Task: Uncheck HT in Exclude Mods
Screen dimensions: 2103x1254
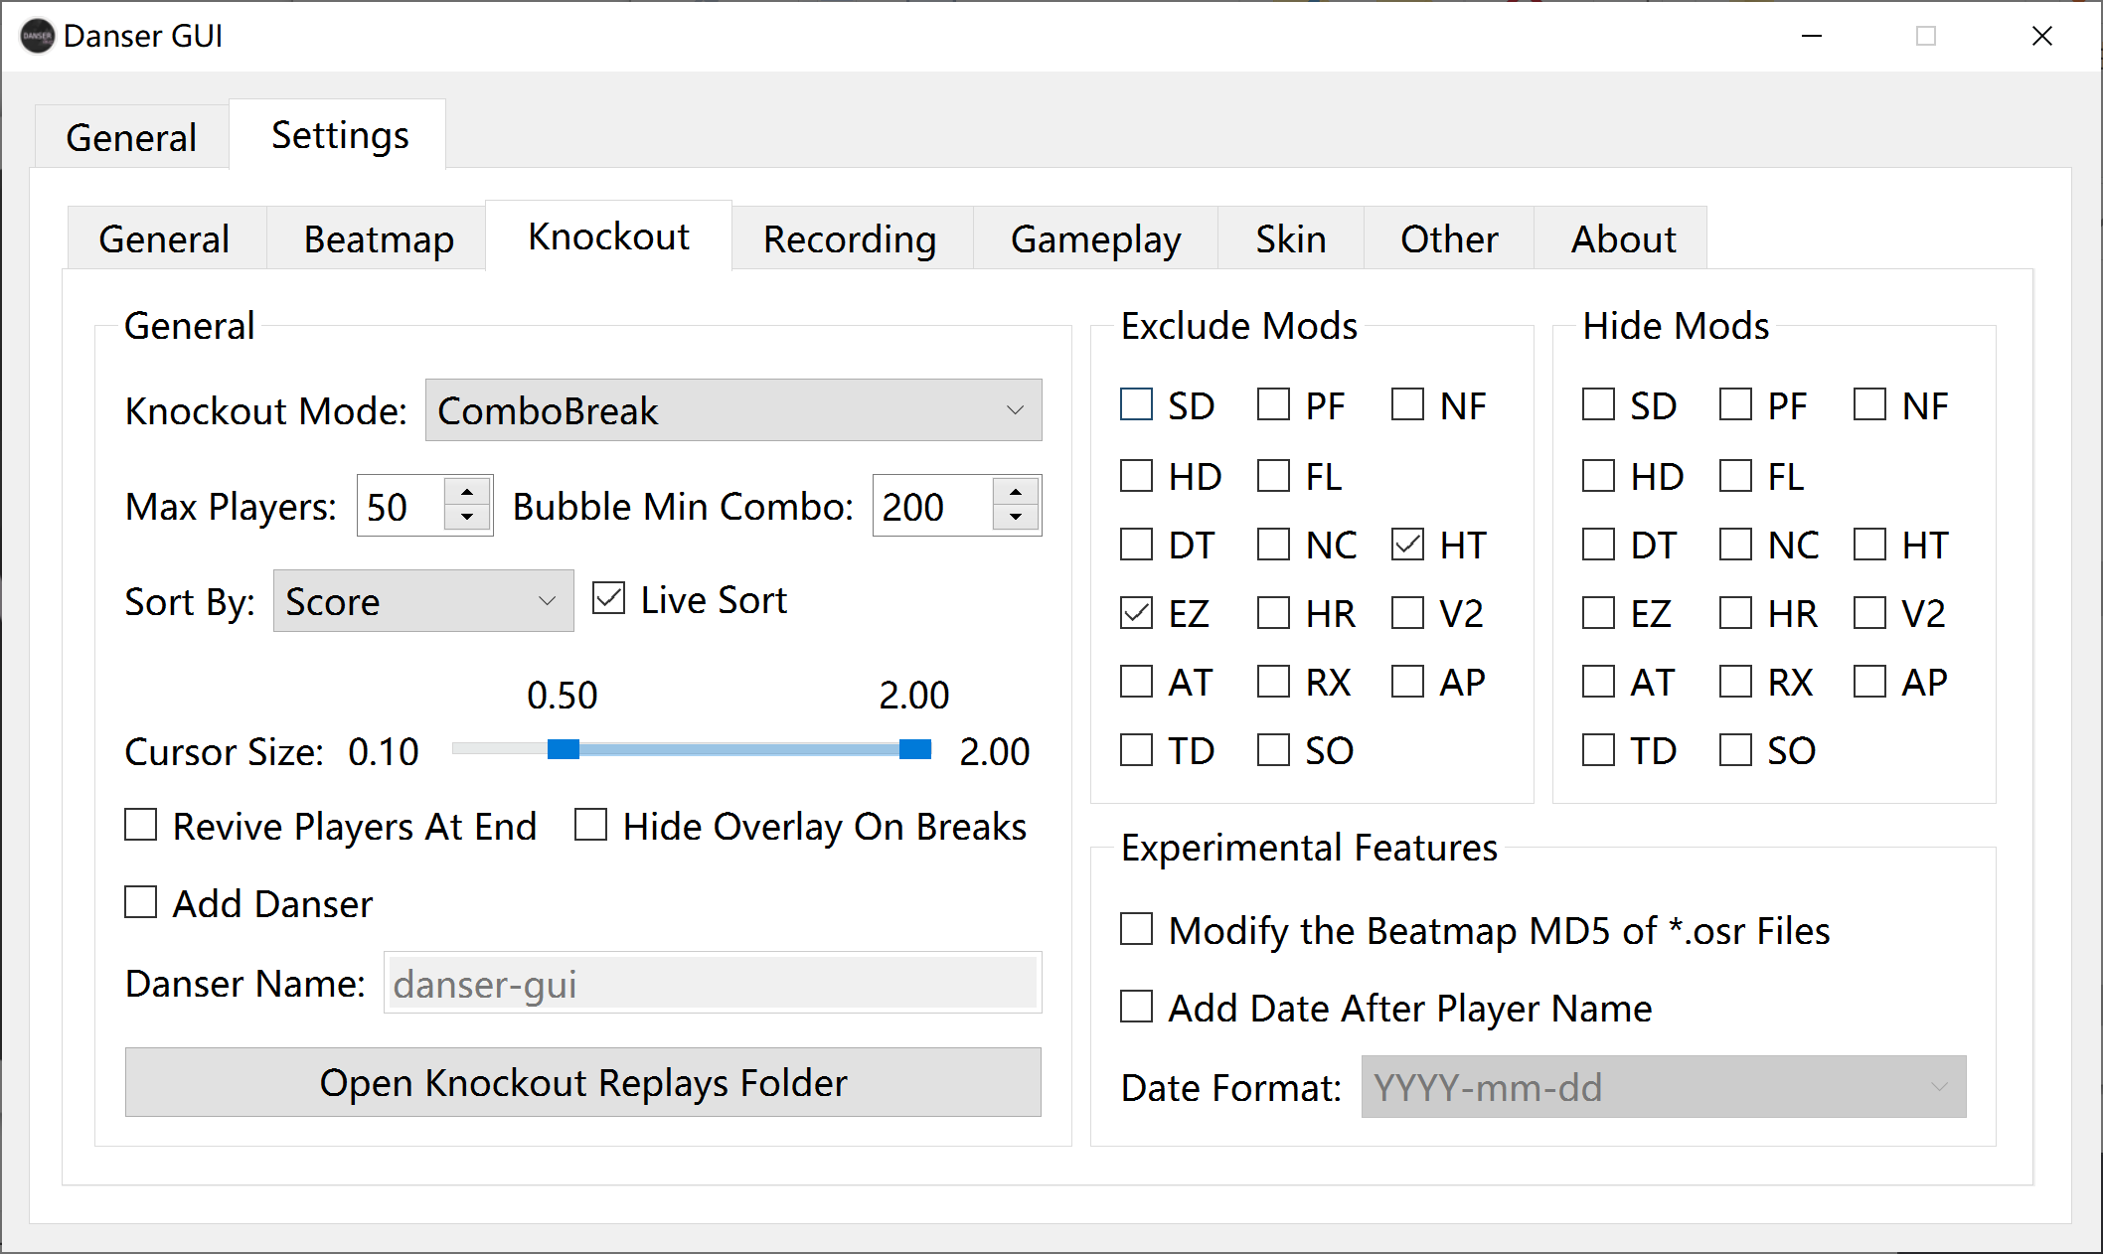Action: 1407,545
